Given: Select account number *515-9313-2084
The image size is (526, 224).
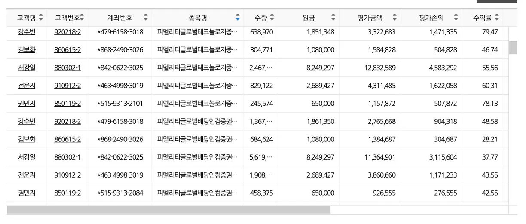Looking at the screenshot, I should pos(120,193).
